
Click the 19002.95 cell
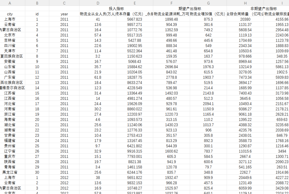tap(135, 46)
